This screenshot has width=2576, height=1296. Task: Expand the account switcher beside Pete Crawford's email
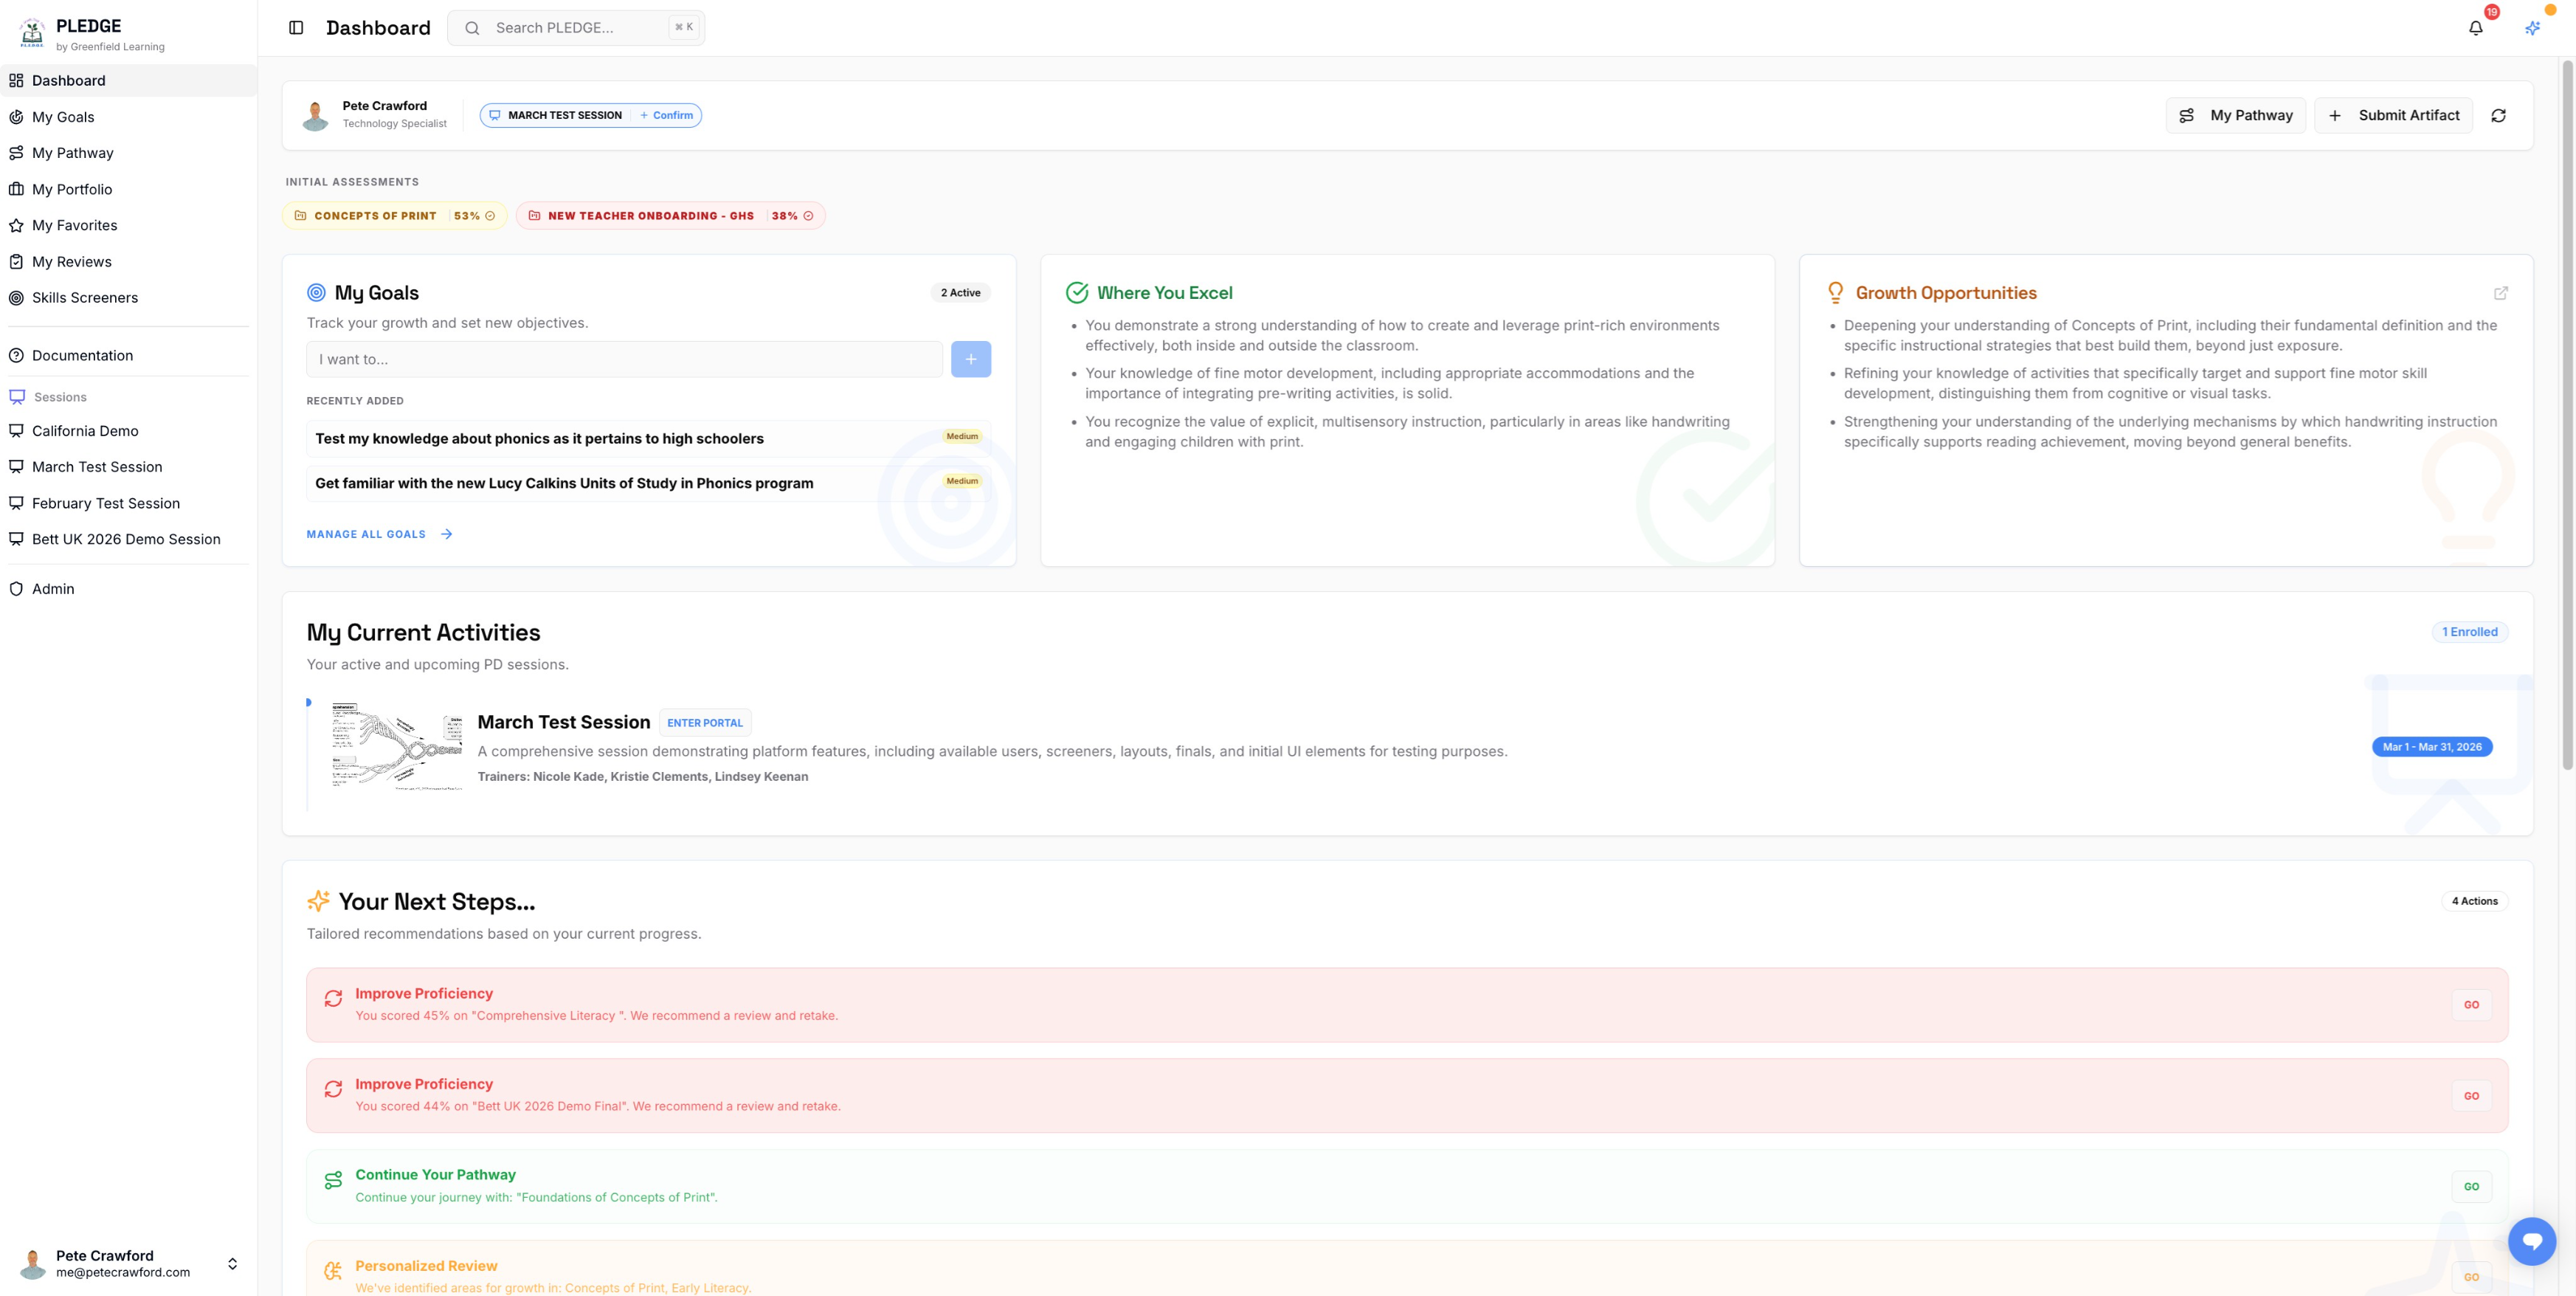click(x=232, y=1263)
